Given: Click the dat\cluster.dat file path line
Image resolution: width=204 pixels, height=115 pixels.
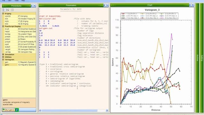Looking at the screenshot, I should 47,19.
